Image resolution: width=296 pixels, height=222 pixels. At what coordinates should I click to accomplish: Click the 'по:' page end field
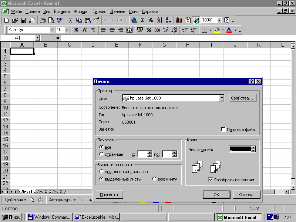(x=168, y=154)
